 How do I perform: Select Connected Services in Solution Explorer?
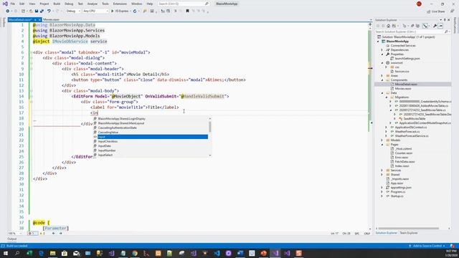click(x=403, y=46)
